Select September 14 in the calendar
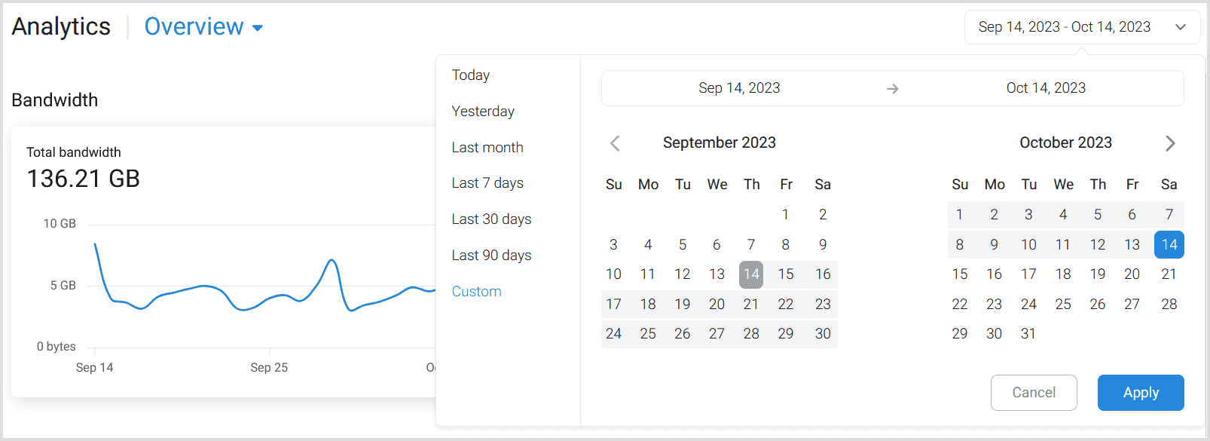The image size is (1210, 441). click(751, 274)
